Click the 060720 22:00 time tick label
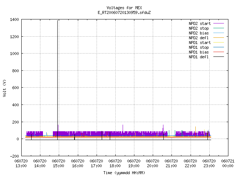235x176 pixels. point(190,164)
